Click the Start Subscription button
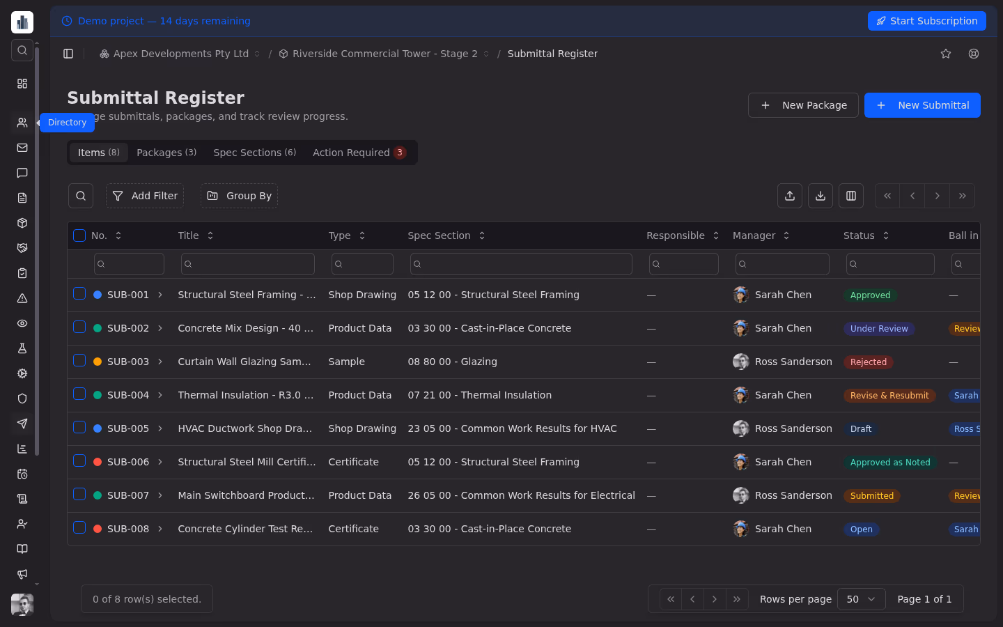 [927, 21]
